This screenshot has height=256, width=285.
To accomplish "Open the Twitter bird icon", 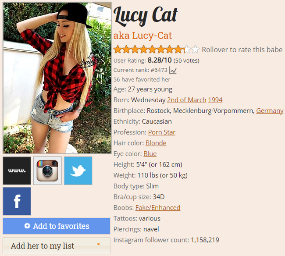I will (78, 171).
